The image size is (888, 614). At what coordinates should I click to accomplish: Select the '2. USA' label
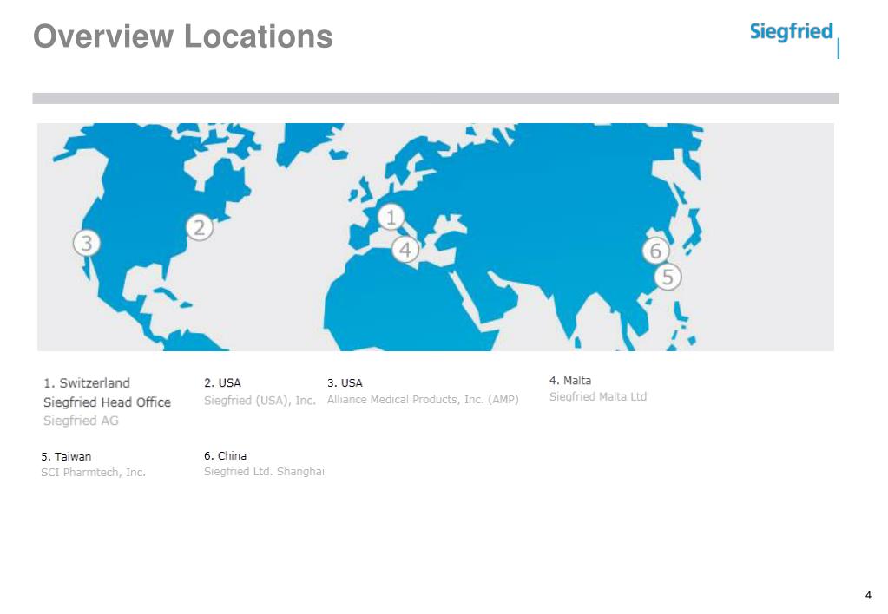(222, 382)
